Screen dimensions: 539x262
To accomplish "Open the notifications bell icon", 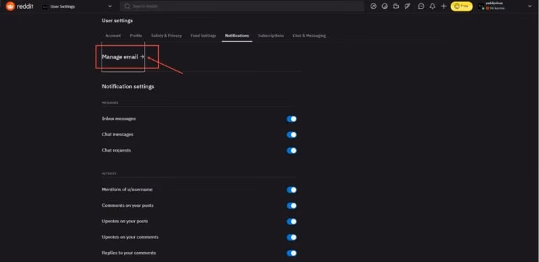I will point(433,6).
